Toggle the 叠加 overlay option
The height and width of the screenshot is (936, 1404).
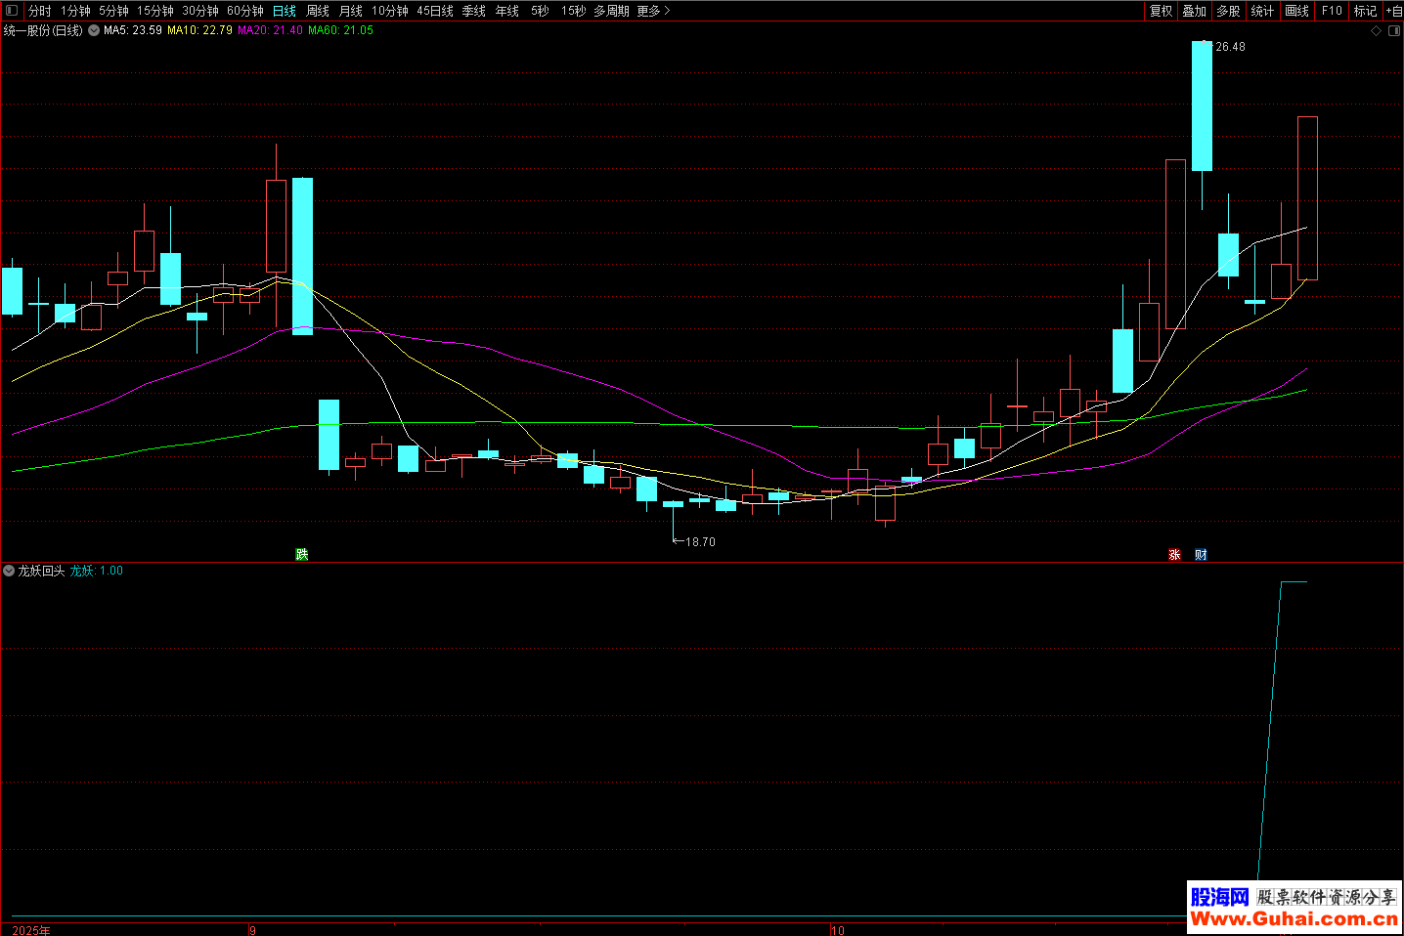point(1194,11)
